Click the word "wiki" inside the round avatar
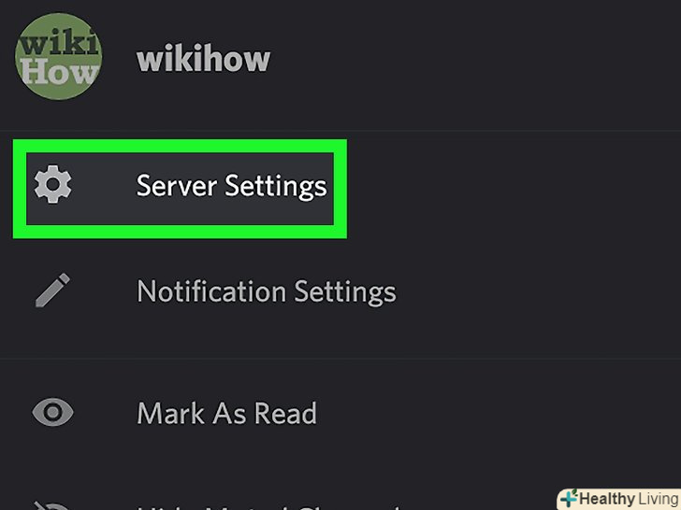 (x=60, y=43)
